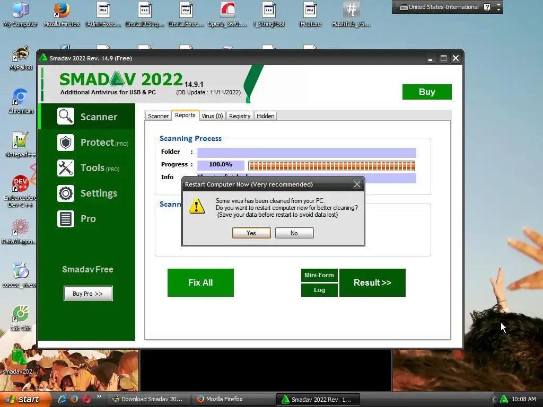Click the Mini-Form button

coord(319,275)
